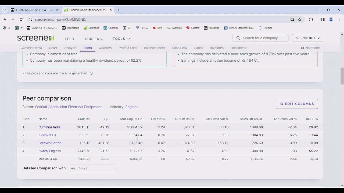Viewport: 344px width, 193px height.
Task: Open the Chrome profile menu
Action: pos(331,19)
